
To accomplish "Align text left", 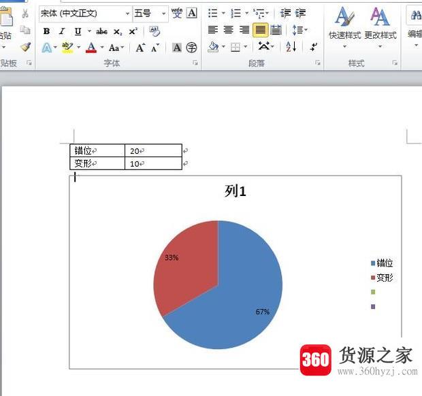I will point(213,29).
